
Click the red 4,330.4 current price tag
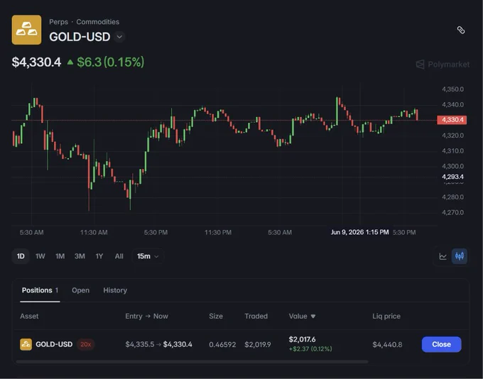(x=452, y=120)
